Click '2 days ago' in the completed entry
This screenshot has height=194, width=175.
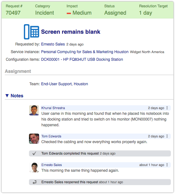click(108, 154)
